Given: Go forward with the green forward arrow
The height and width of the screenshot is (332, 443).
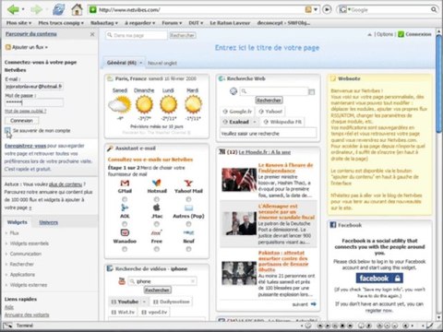Looking at the screenshot, I should [x=36, y=10].
